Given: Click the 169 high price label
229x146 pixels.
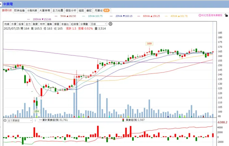Looking at the screenshot, I should point(149,44).
